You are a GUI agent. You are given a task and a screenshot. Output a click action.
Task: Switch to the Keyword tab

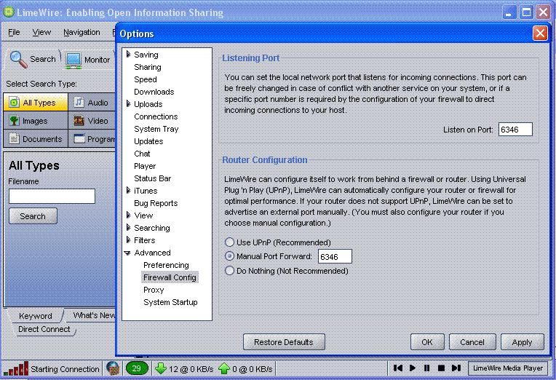point(35,316)
